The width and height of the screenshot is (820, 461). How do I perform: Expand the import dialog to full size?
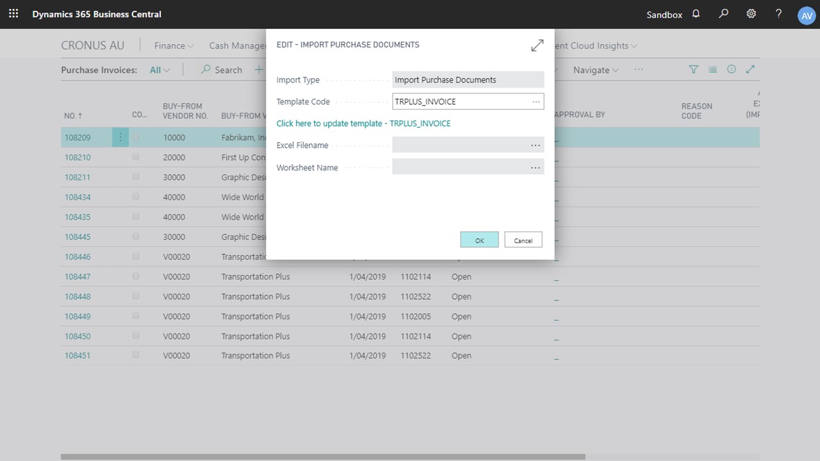click(537, 45)
